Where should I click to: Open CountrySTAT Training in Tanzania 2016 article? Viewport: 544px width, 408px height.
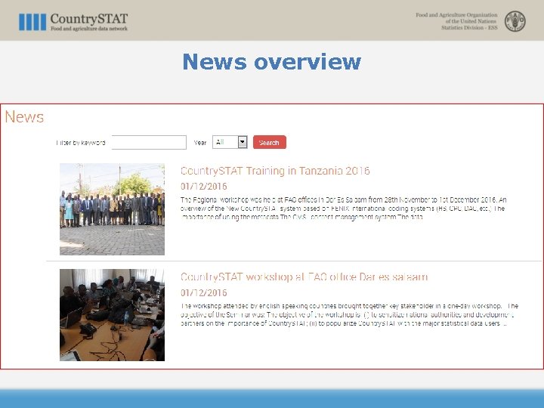[275, 171]
